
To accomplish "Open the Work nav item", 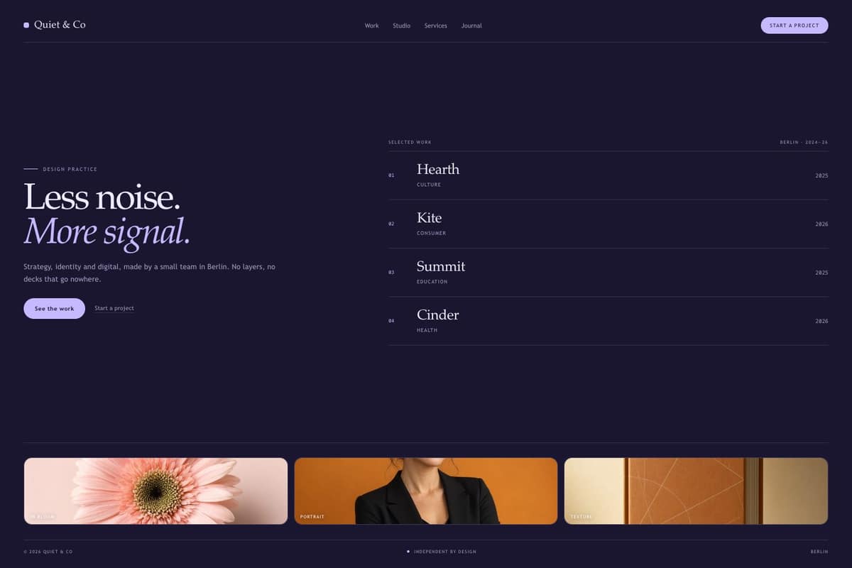I will 372,26.
